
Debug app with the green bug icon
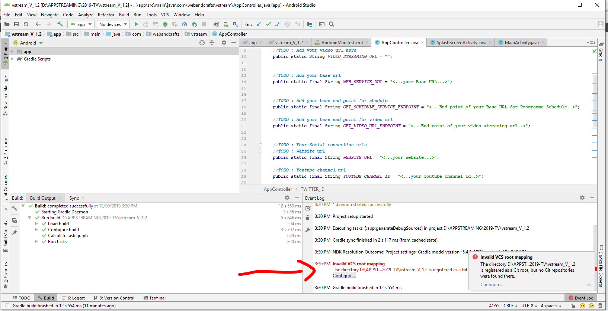pos(165,24)
